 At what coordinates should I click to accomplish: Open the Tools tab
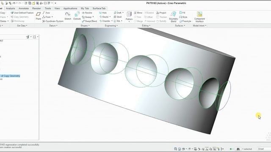48,8
